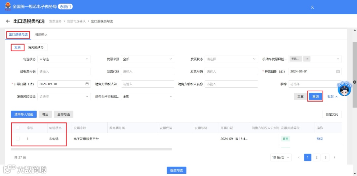Image resolution: width=357 pixels, height=176 pixels.
Task: Select the 海关缴款书 sub-tab
Action: [x=35, y=48]
